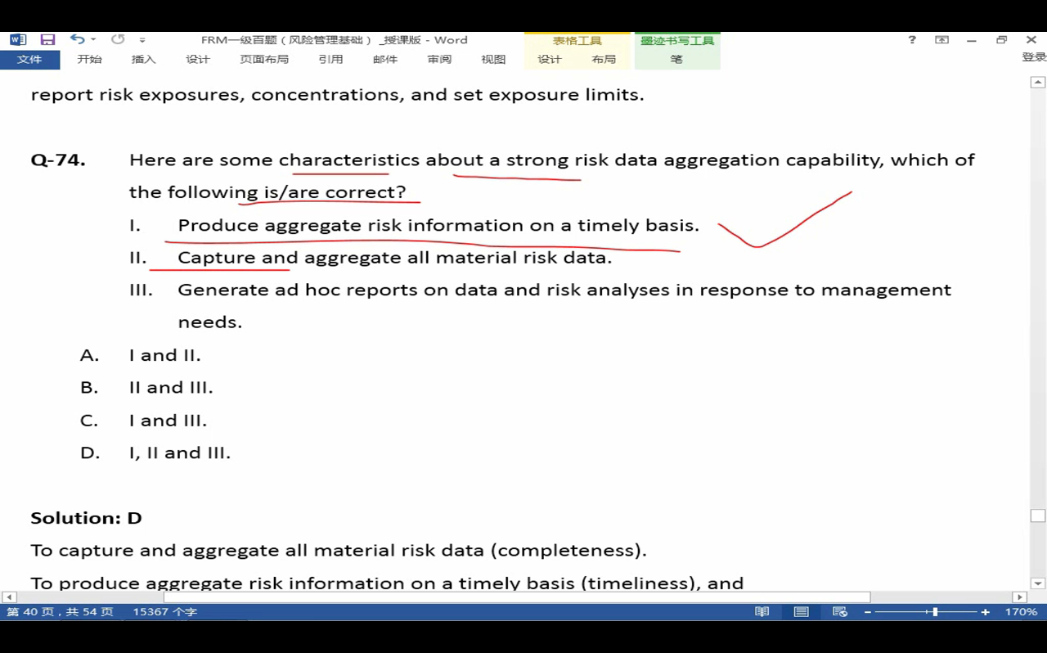Image resolution: width=1047 pixels, height=653 pixels.
Task: Close the Word window
Action: click(x=1031, y=40)
